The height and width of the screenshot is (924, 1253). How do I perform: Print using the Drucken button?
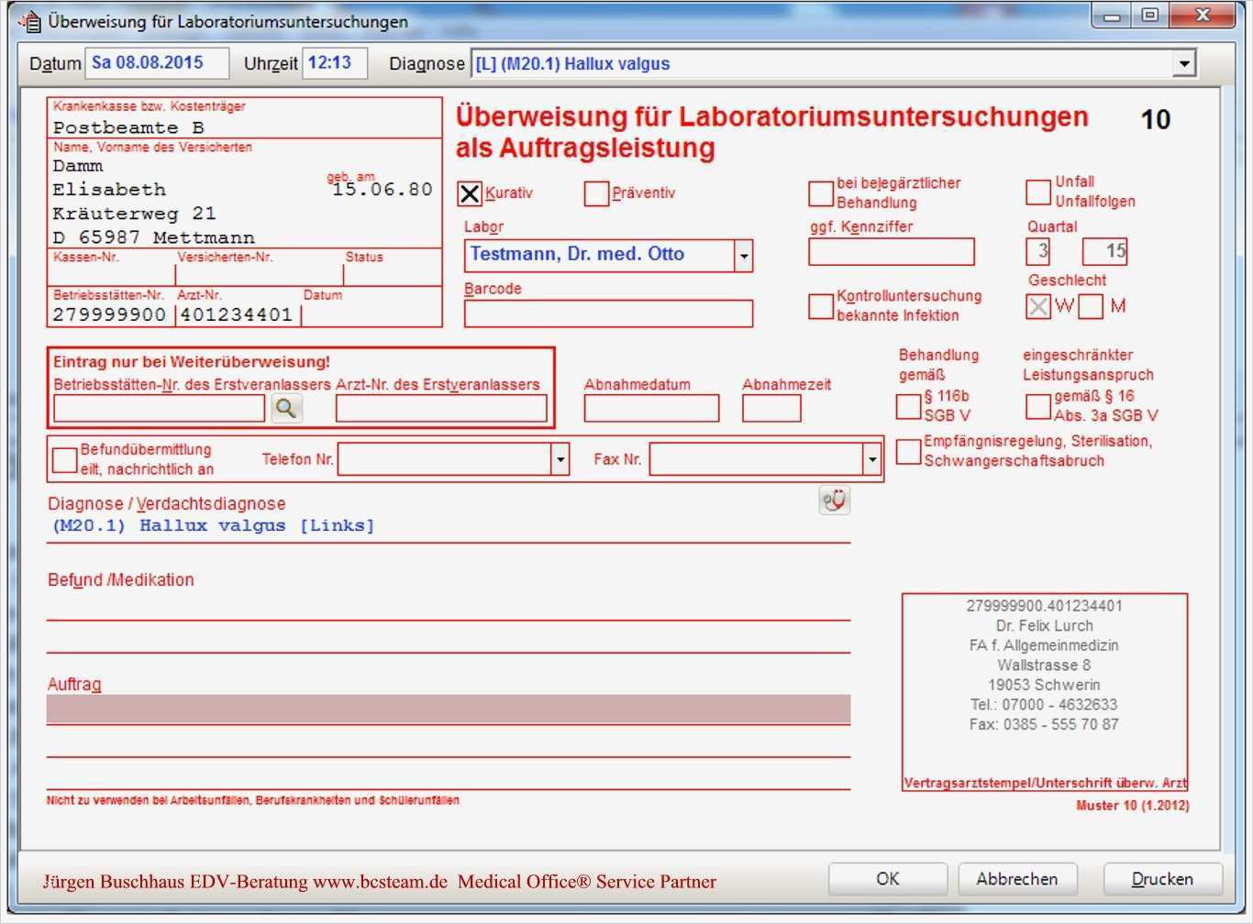(1162, 879)
